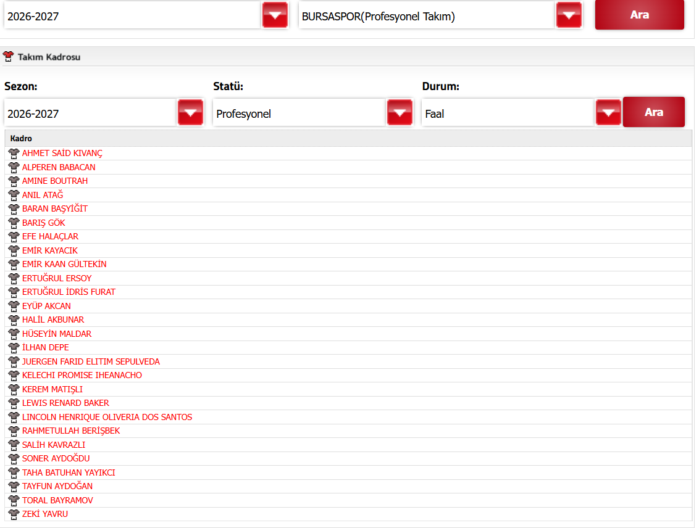Open player AHMET SAİD KIVANÇ

(x=62, y=153)
